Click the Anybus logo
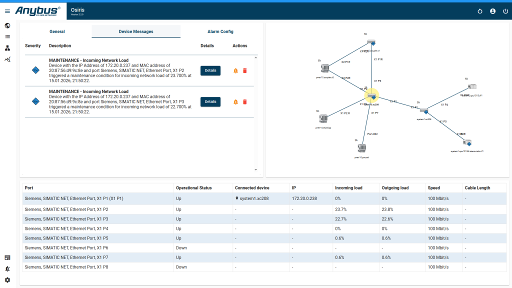The height and width of the screenshot is (288, 512). [x=38, y=11]
